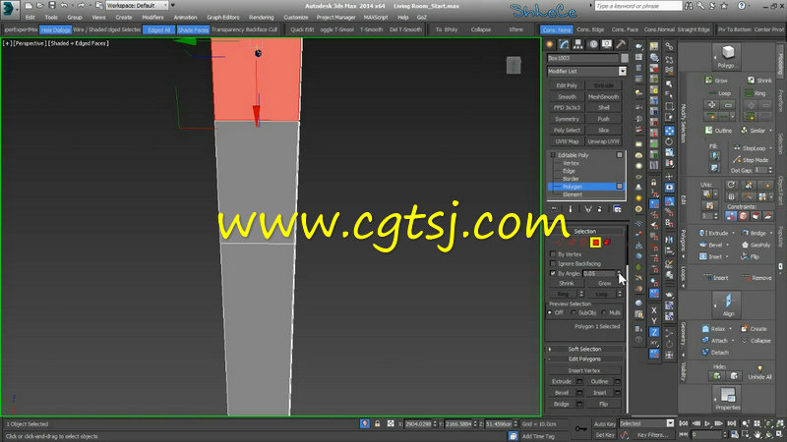Click Pin Stack icon below modifier stack
Viewport: 787px width, 442px height.
(554, 209)
